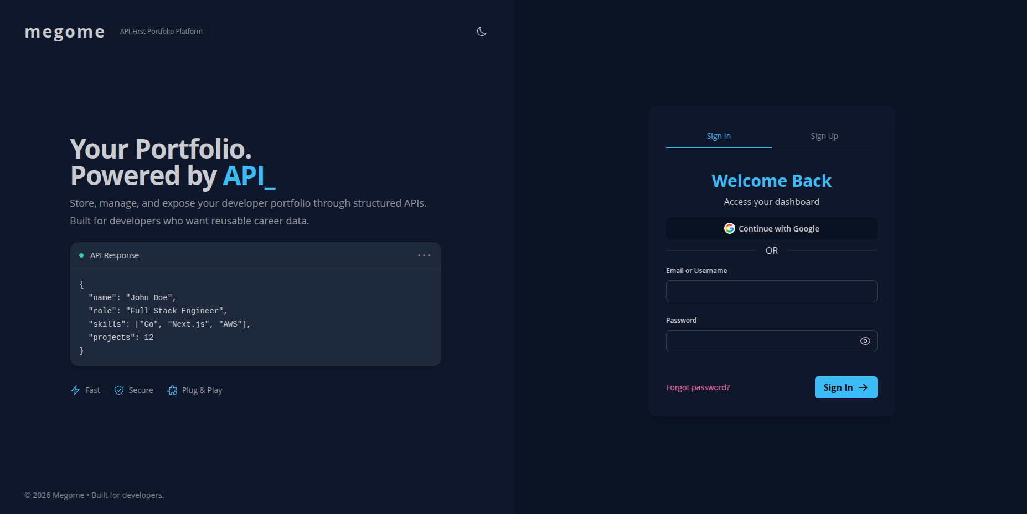The image size is (1027, 514).
Task: Click the megome logo
Action: point(65,32)
